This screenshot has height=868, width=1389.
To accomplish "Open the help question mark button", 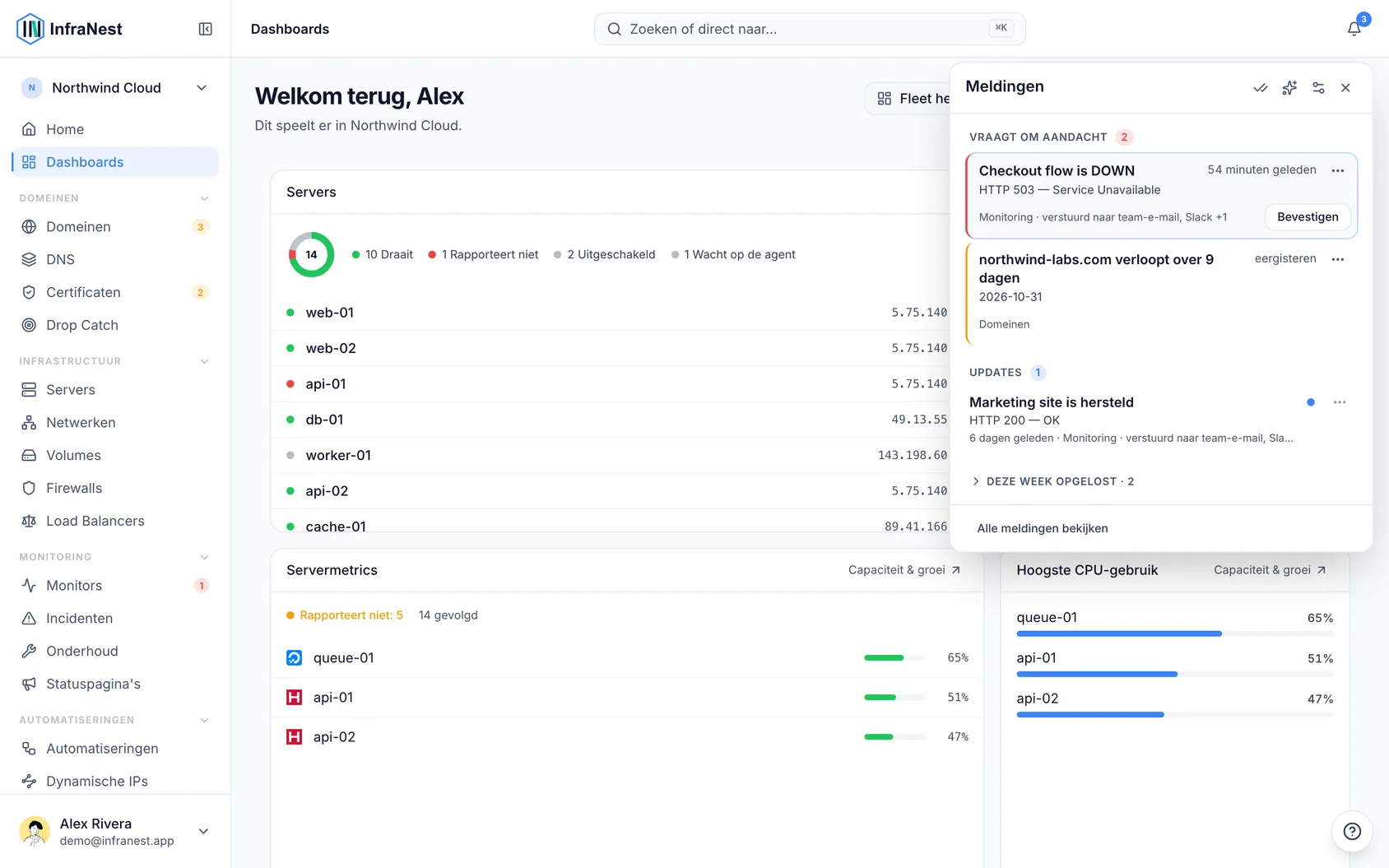I will click(1352, 831).
